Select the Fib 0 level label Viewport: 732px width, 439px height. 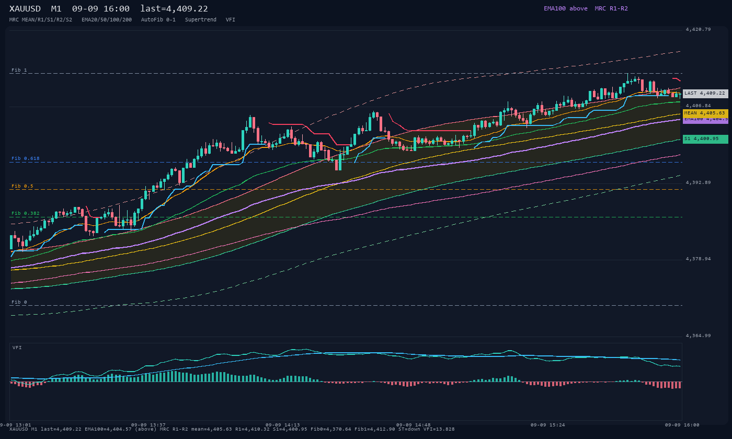19,302
